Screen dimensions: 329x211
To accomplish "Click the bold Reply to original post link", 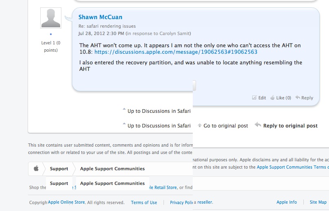I will [x=290, y=126].
